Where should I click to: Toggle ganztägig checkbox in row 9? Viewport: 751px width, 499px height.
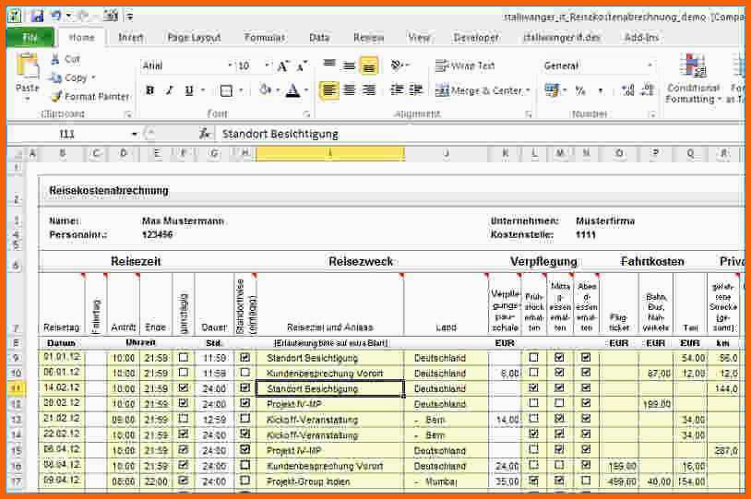click(x=183, y=357)
